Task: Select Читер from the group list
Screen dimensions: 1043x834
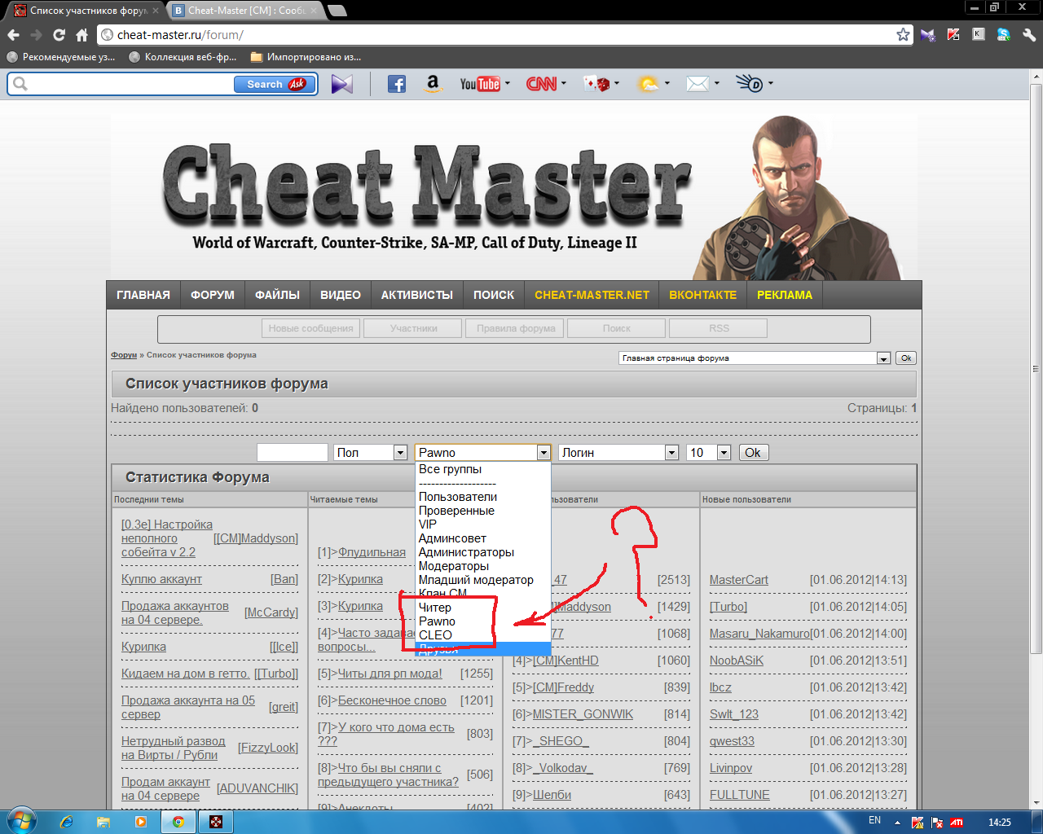Action: pyautogui.click(x=435, y=608)
